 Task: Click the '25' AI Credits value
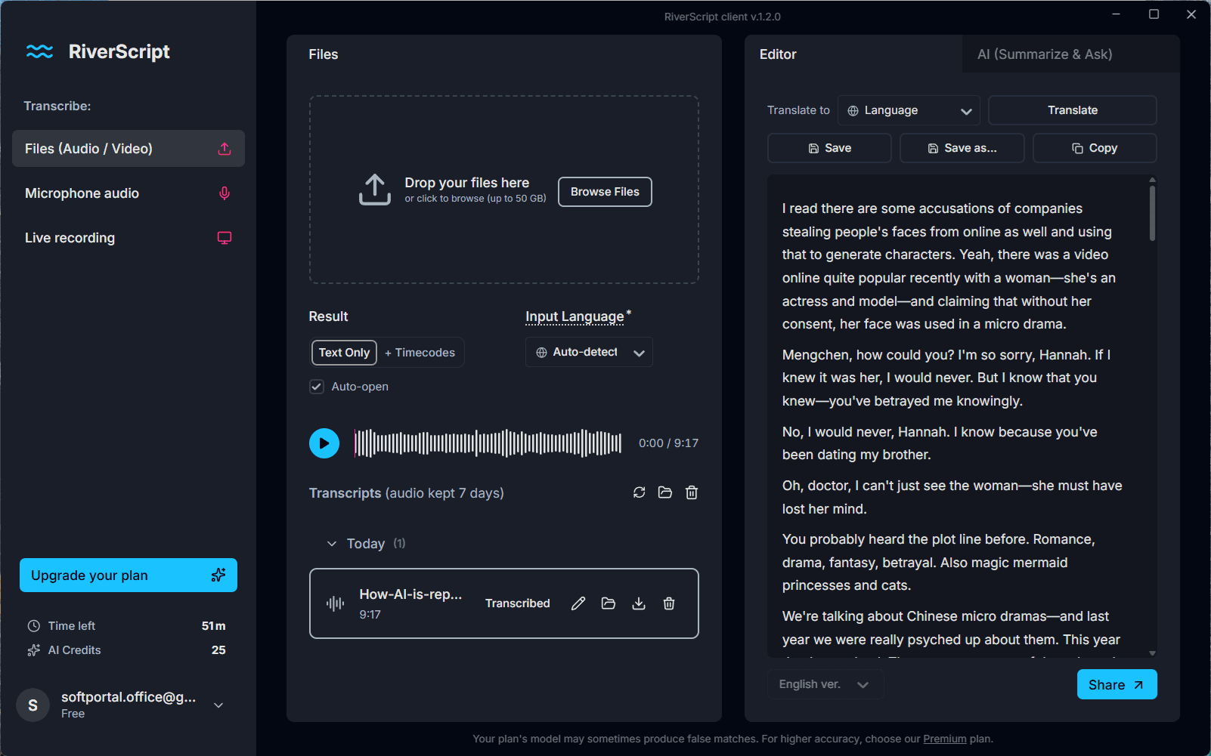pos(218,650)
